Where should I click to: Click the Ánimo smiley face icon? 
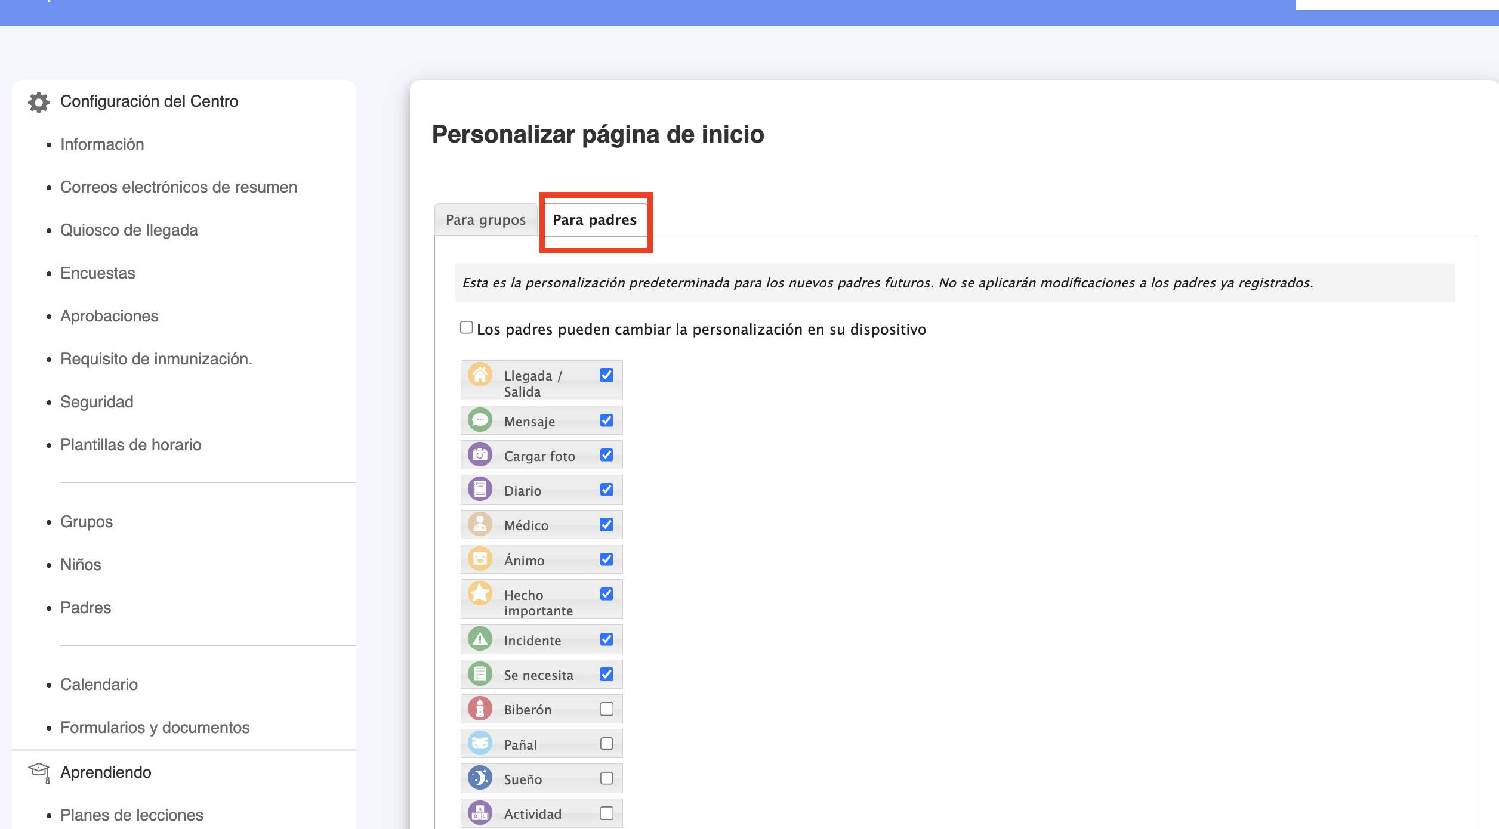[x=480, y=559]
